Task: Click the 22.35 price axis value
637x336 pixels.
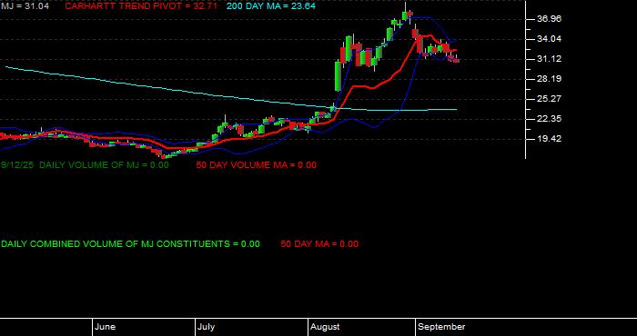Action: pos(549,119)
